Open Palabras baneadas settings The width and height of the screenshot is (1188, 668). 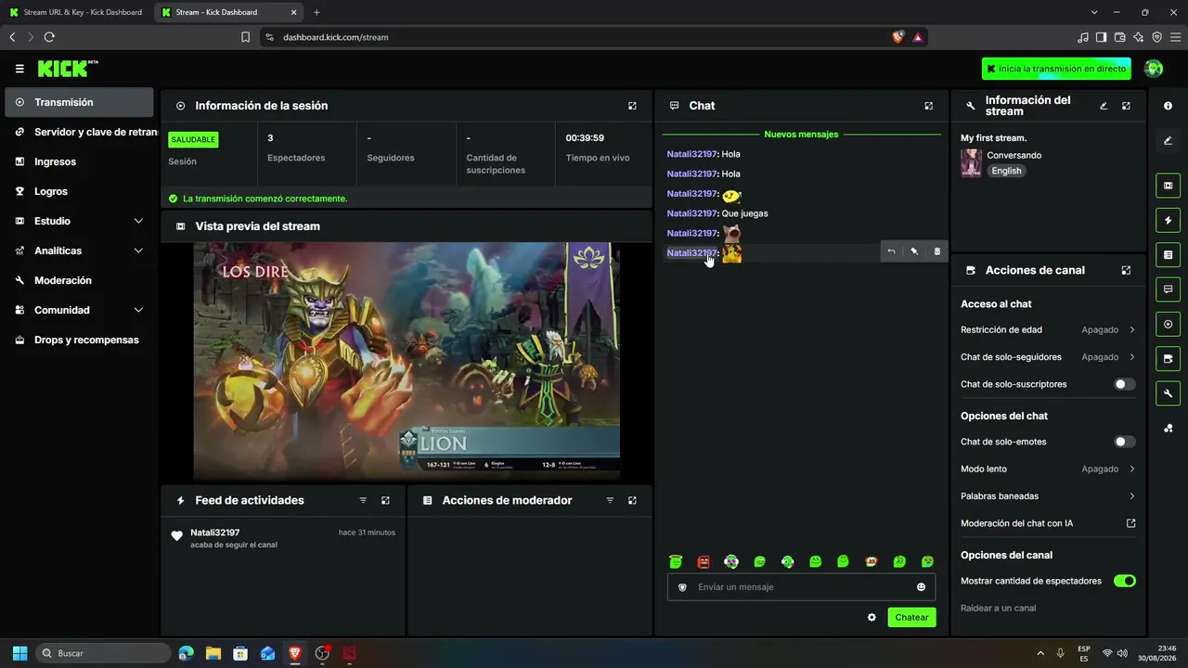1048,496
